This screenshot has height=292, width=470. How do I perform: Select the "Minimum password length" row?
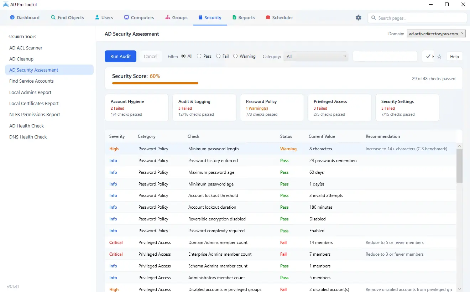(281, 149)
